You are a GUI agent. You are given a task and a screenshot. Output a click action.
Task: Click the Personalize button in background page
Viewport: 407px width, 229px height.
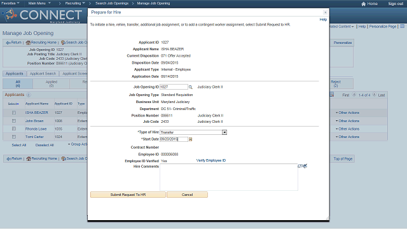[343, 43]
